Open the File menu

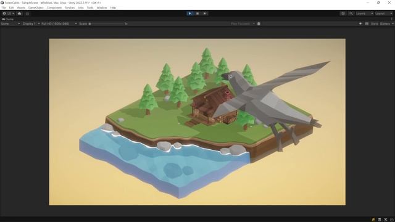click(4, 7)
